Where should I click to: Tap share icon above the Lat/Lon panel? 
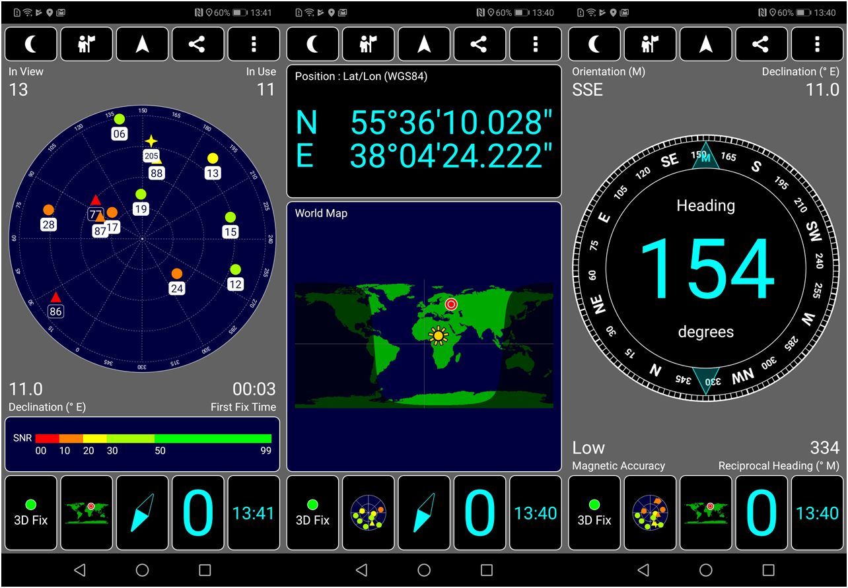[x=479, y=44]
